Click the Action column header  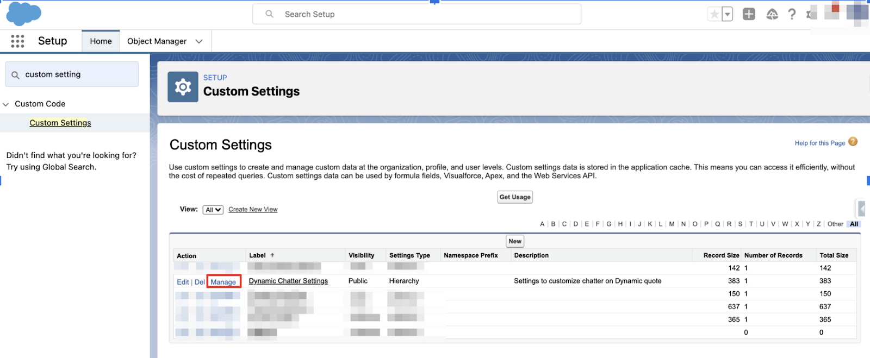coord(187,256)
